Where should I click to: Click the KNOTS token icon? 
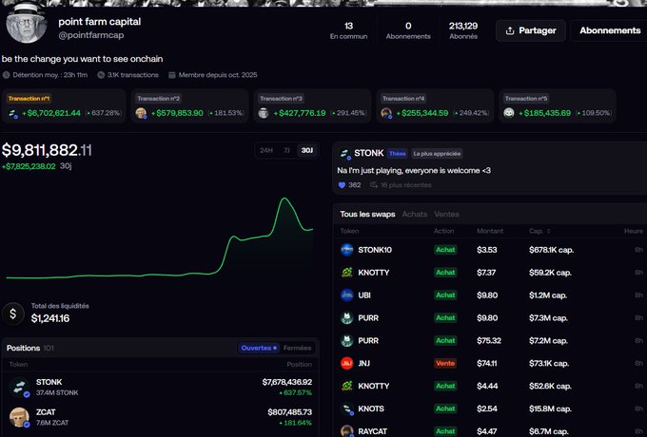click(x=347, y=408)
